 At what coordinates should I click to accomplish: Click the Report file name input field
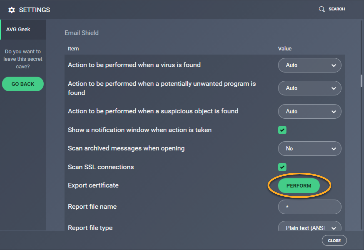click(x=309, y=207)
